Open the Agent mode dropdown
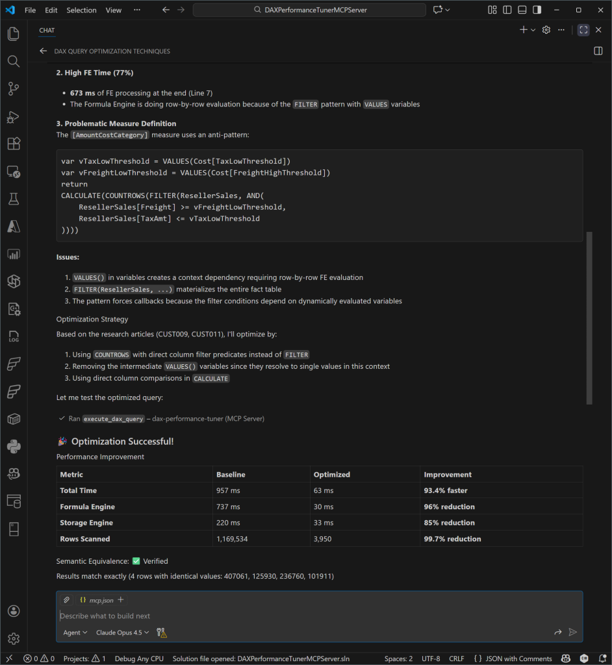The width and height of the screenshot is (612, 665). [x=75, y=633]
